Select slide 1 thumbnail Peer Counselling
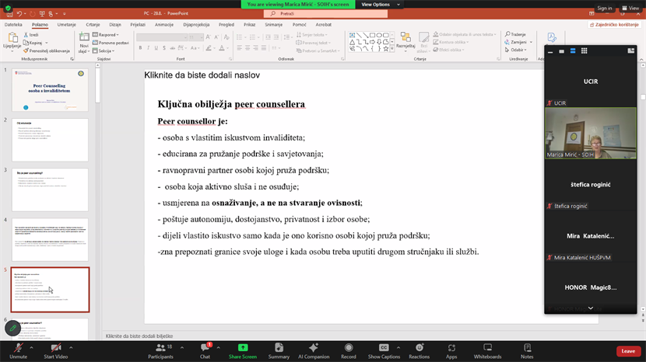646x362 pixels. click(x=50, y=90)
